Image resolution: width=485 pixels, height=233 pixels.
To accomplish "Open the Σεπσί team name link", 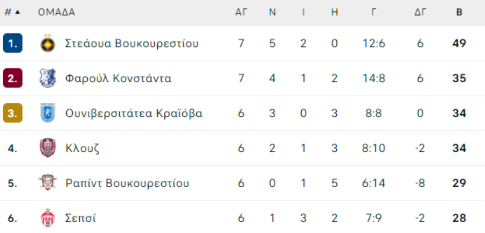I will pos(80,218).
